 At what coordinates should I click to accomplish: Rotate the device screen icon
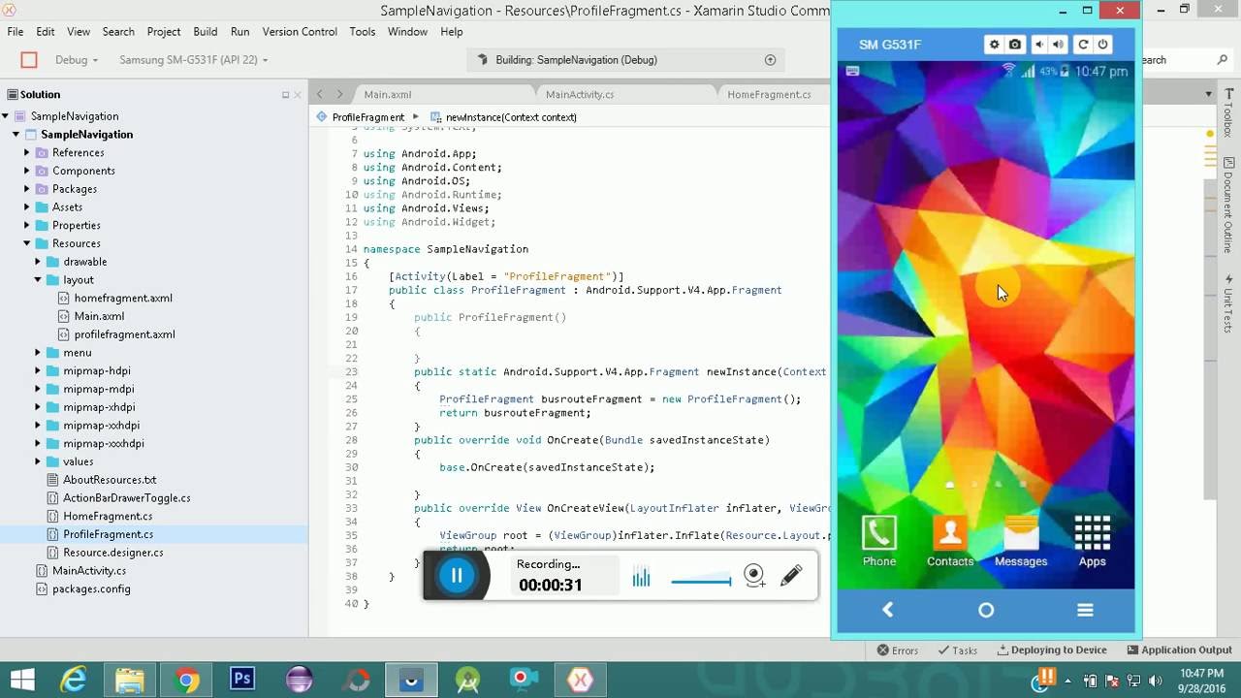click(x=1083, y=45)
